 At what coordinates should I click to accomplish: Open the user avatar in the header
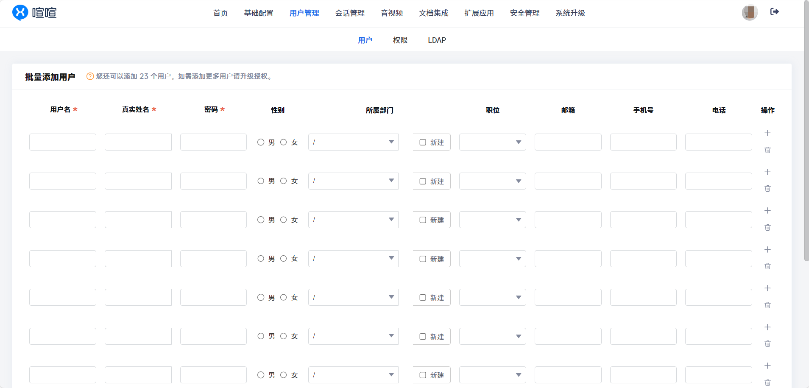point(749,12)
